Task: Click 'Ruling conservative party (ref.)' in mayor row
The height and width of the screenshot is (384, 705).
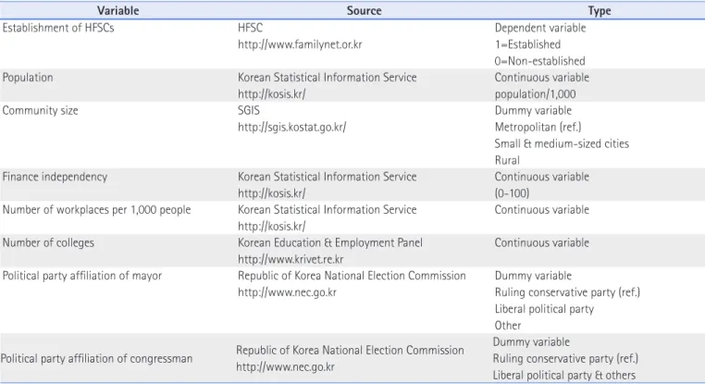Action: tap(567, 292)
